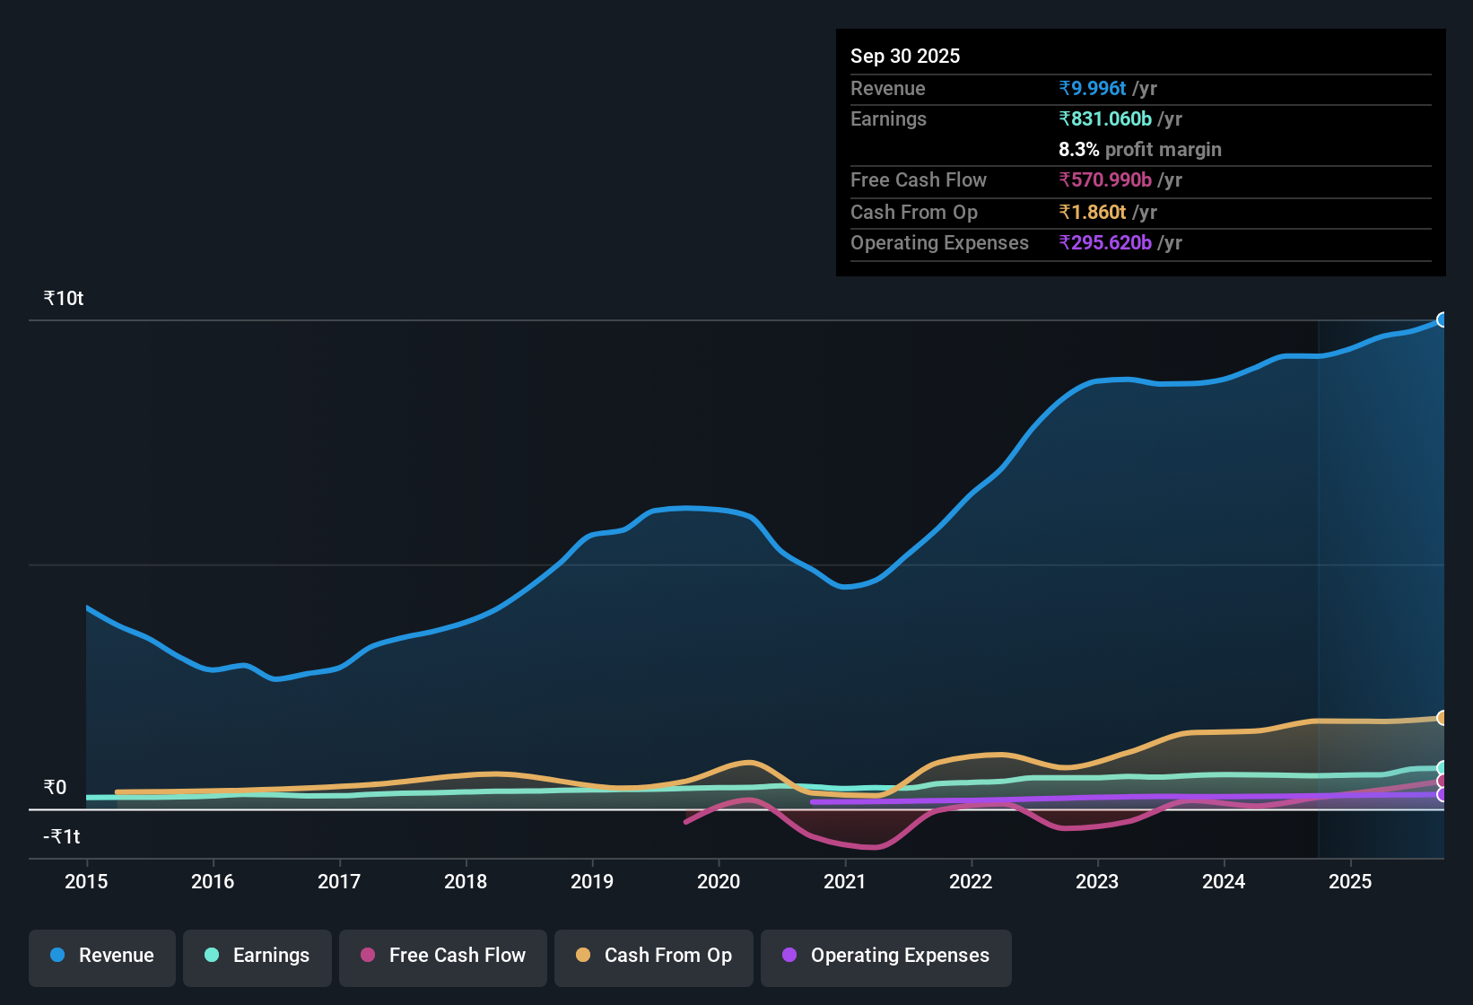Click the teal Earnings legend dot icon

[x=212, y=956]
